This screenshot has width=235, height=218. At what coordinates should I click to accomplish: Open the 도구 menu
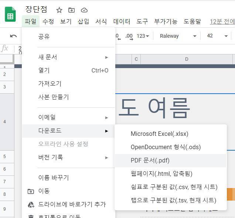point(142,21)
